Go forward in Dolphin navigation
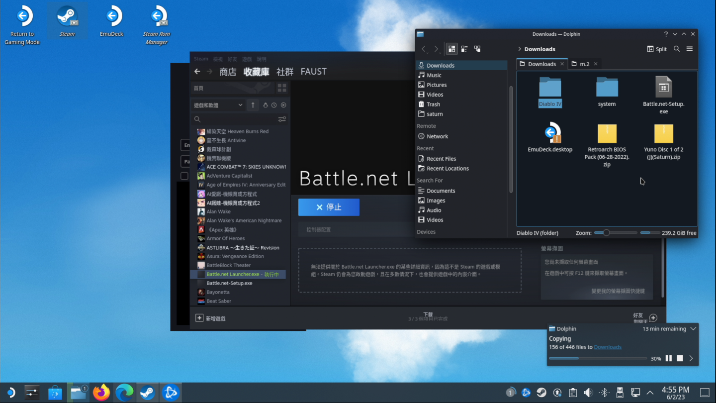716x403 pixels. [x=436, y=49]
